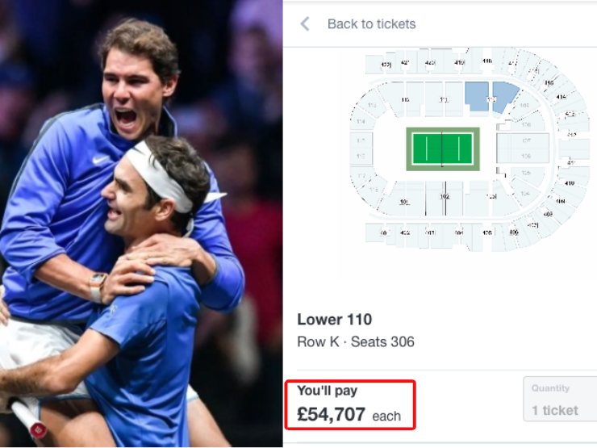Click the green tennis court on map

(x=442, y=149)
